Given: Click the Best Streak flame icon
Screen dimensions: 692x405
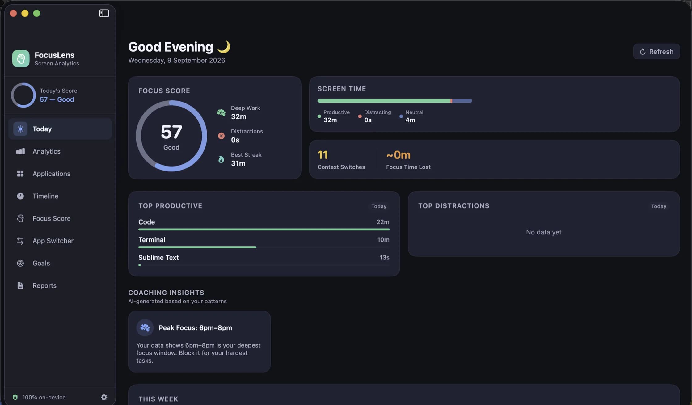Looking at the screenshot, I should (x=221, y=159).
